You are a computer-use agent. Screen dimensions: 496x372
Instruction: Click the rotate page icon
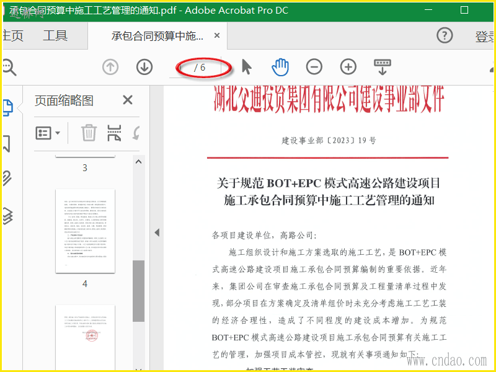(x=136, y=133)
